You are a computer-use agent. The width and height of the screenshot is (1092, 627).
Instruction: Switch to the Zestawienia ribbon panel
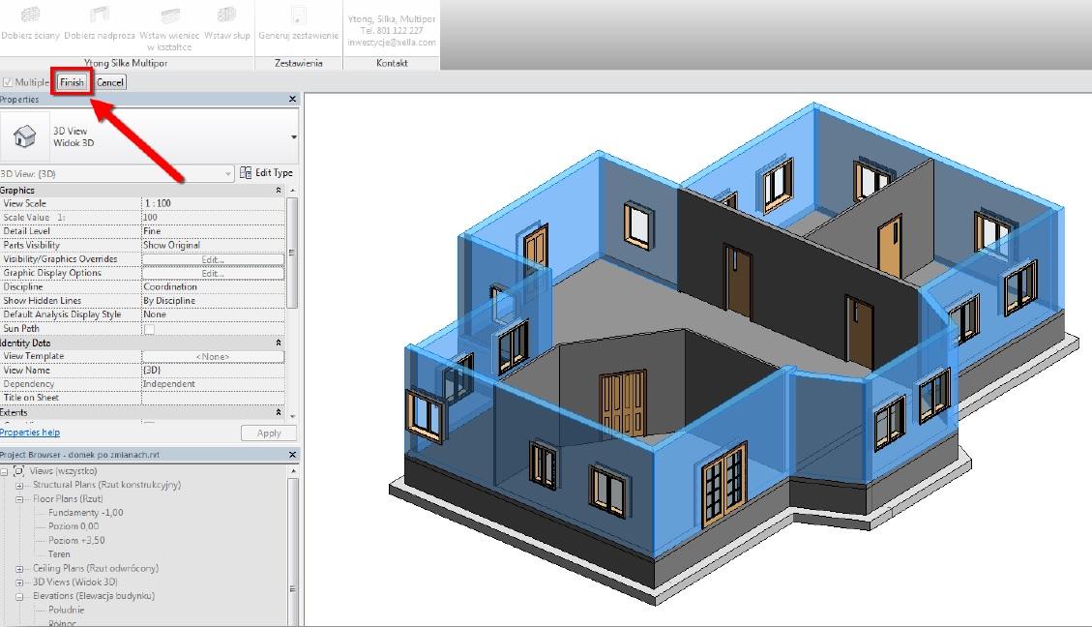coord(298,64)
